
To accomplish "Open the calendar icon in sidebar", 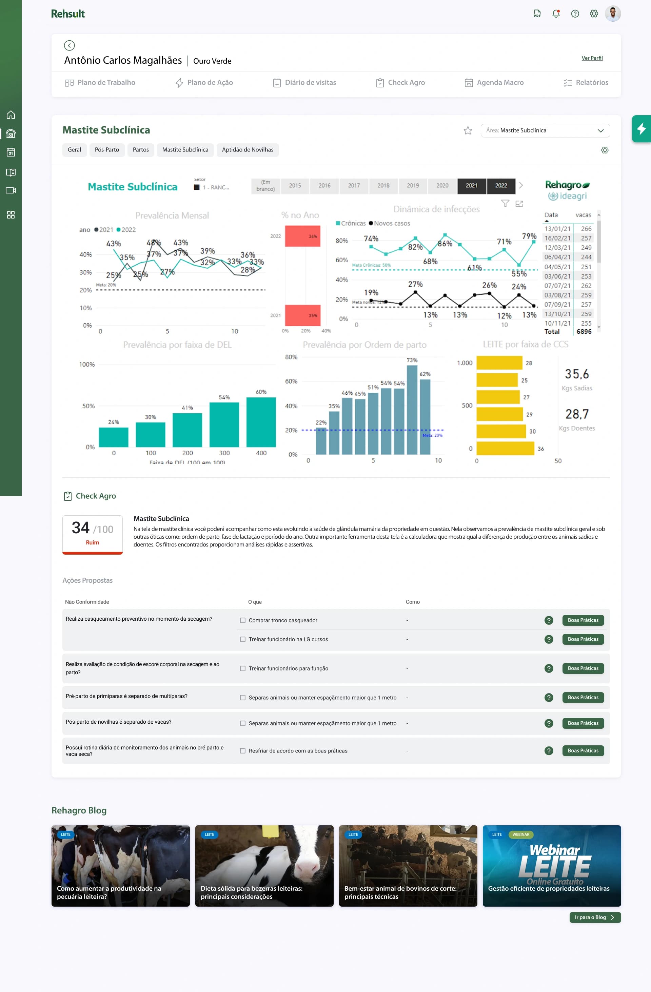I will click(11, 152).
